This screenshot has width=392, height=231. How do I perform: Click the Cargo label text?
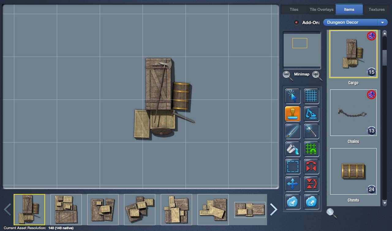tap(353, 83)
